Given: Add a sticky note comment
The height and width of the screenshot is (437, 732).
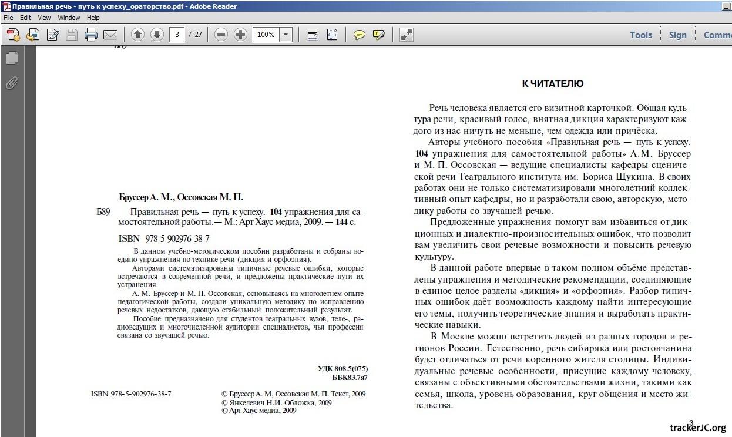Looking at the screenshot, I should point(359,35).
